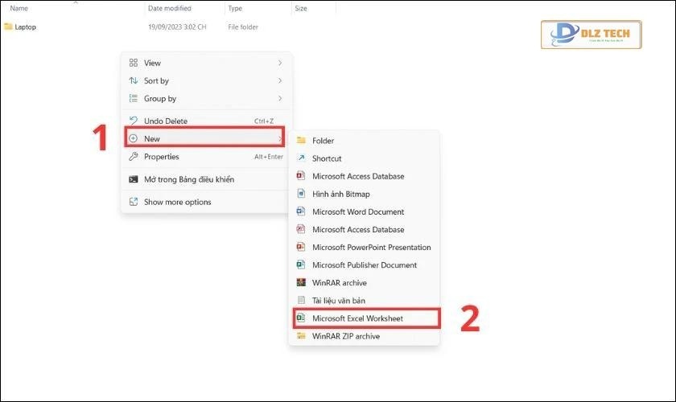The width and height of the screenshot is (676, 402).
Task: Click the Laptop folder icon
Action: 8,27
